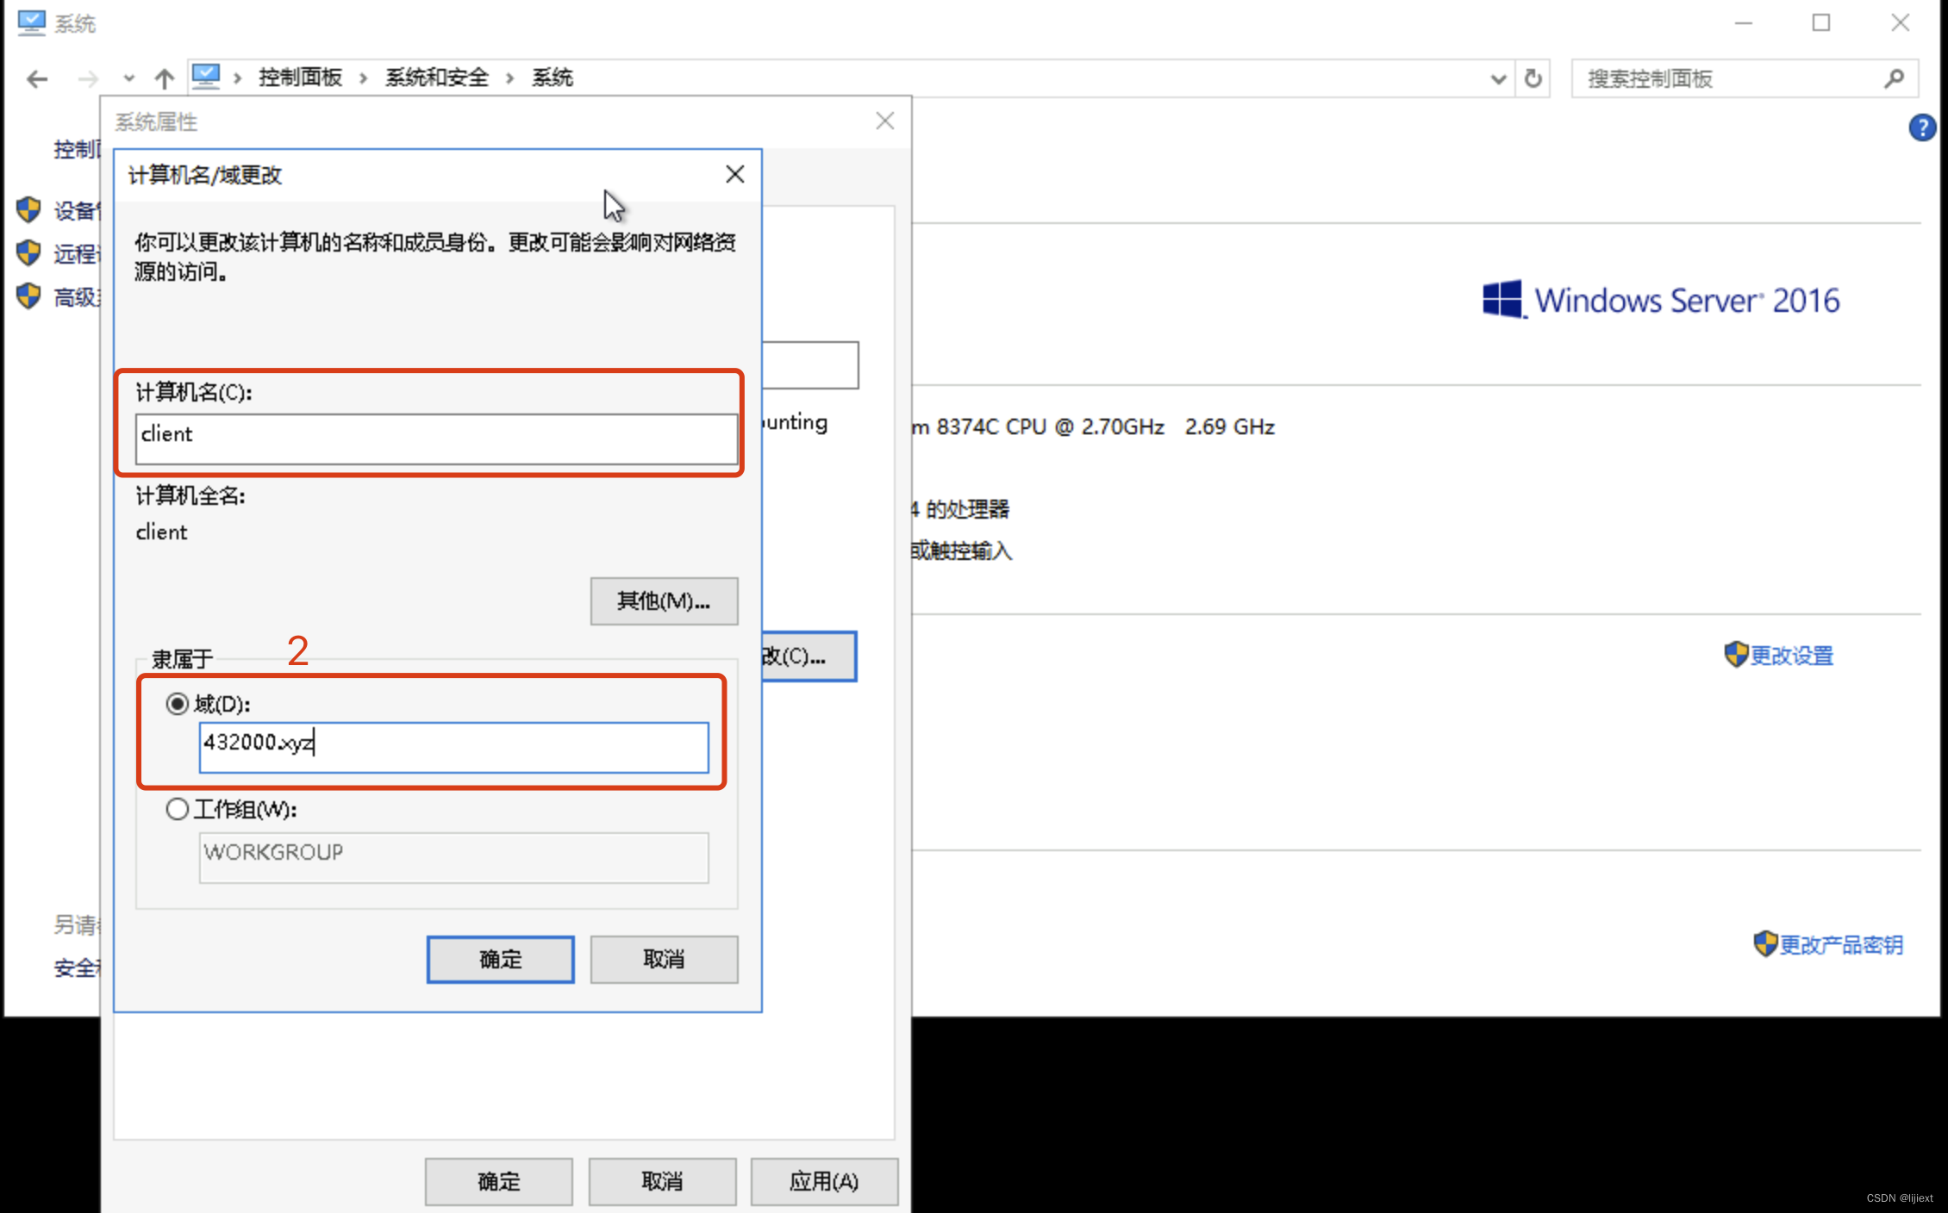Open the 安全 link under 另请参阅
Viewport: 1948px width, 1213px height.
[x=77, y=968]
